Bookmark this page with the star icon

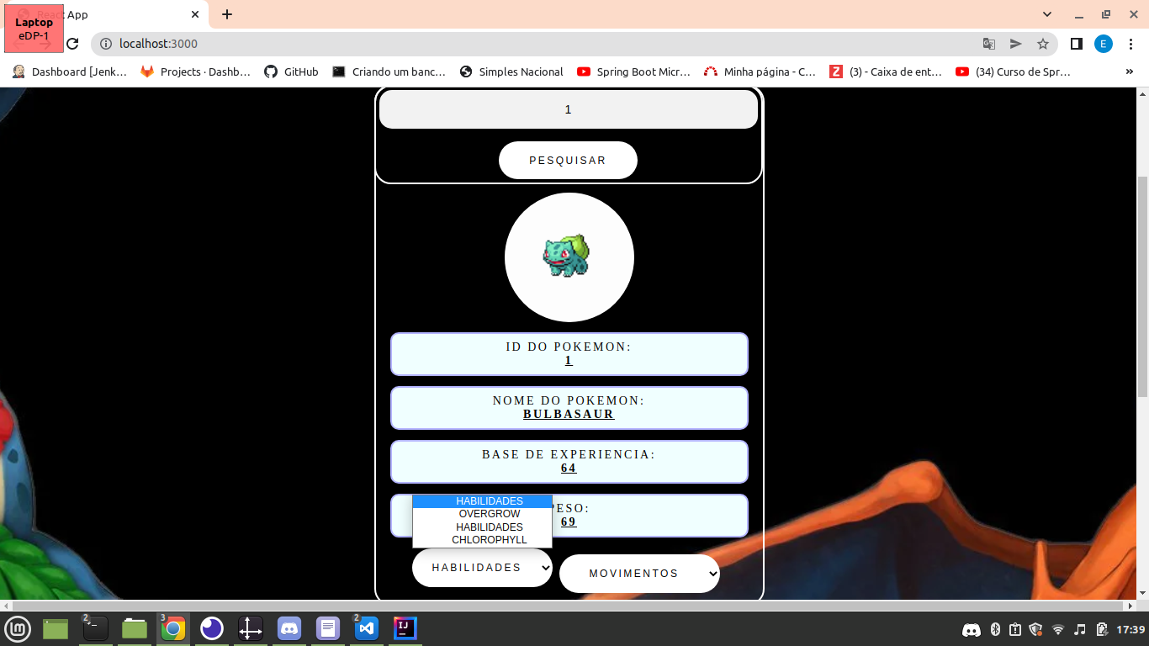[x=1043, y=44]
